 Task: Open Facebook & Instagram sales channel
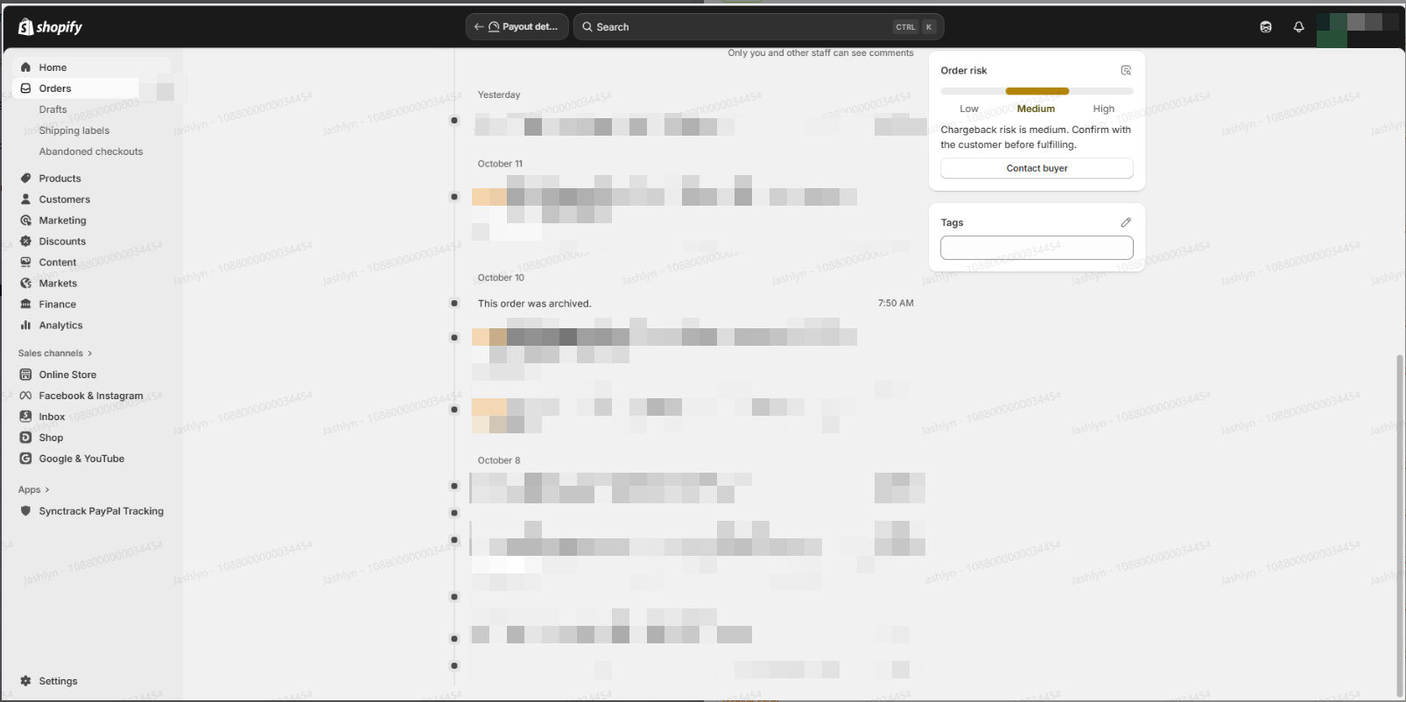(90, 396)
